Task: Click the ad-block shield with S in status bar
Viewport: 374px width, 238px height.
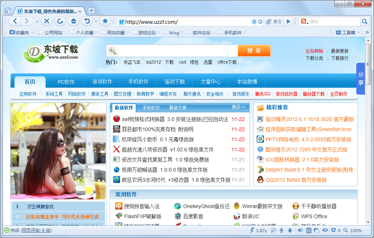Action: tap(333, 230)
